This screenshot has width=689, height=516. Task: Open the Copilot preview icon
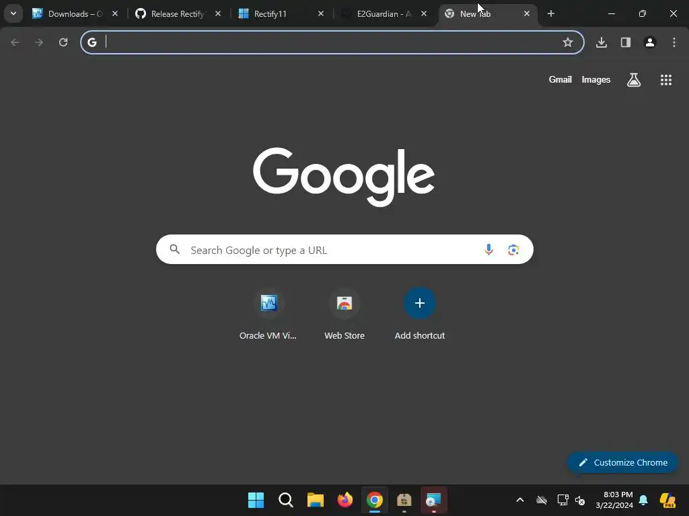click(668, 500)
